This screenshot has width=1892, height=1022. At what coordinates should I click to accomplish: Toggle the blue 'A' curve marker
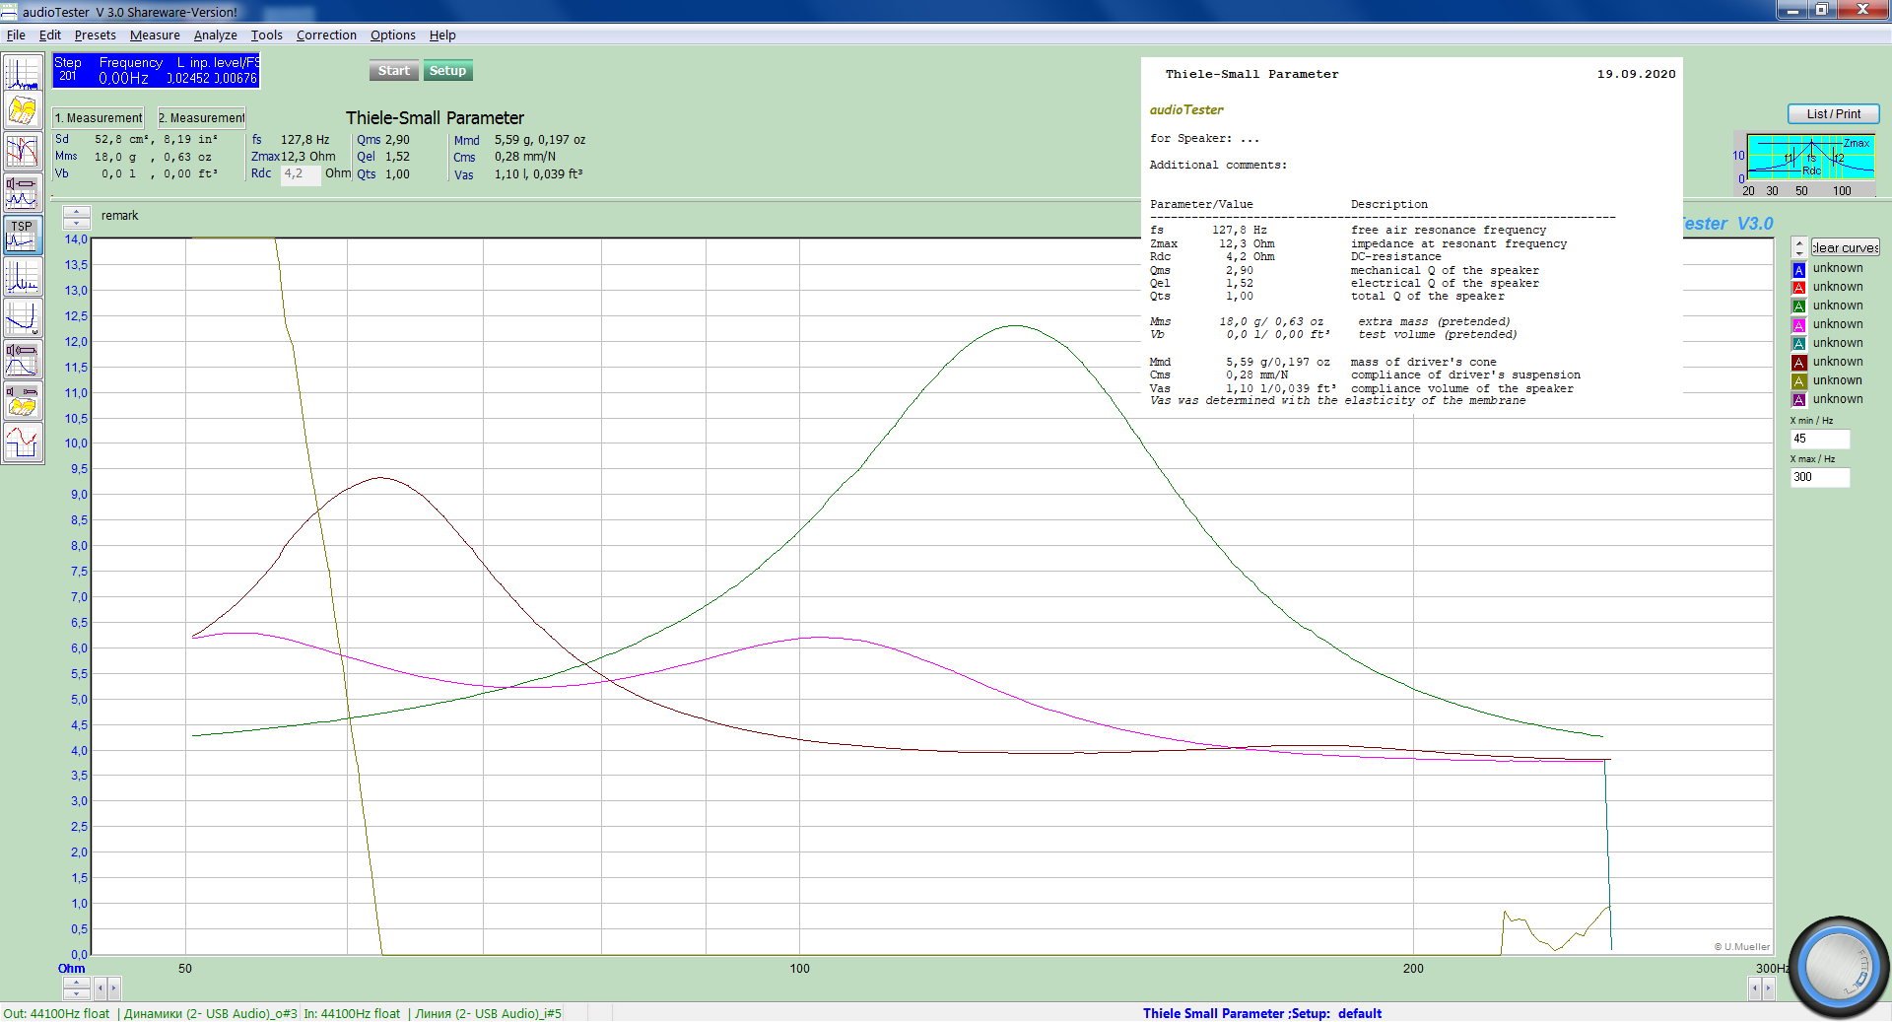pyautogui.click(x=1798, y=269)
